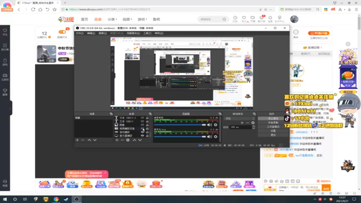
Task: Open OBS 查看(V) menu
Action: coord(103,33)
